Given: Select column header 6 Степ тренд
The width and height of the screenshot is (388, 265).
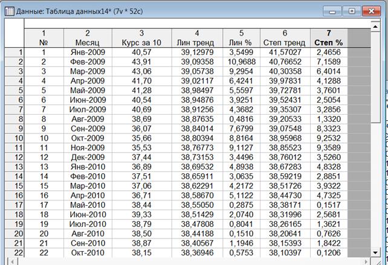Looking at the screenshot, I should [285, 38].
